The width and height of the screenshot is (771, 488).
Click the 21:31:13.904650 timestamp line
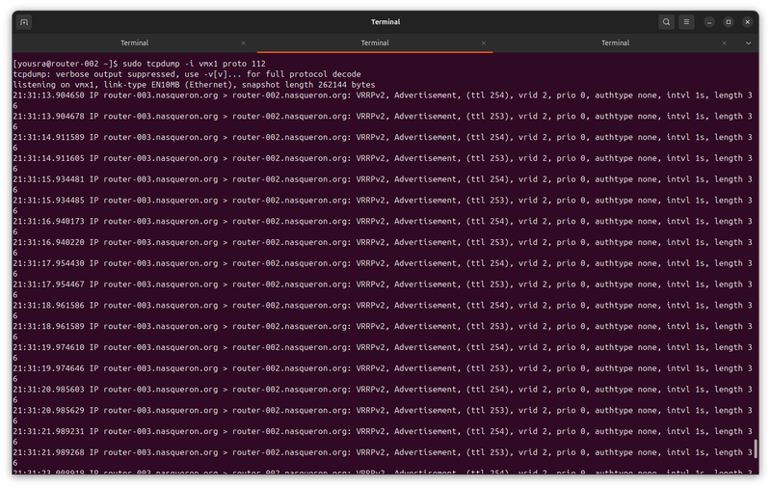[48, 95]
